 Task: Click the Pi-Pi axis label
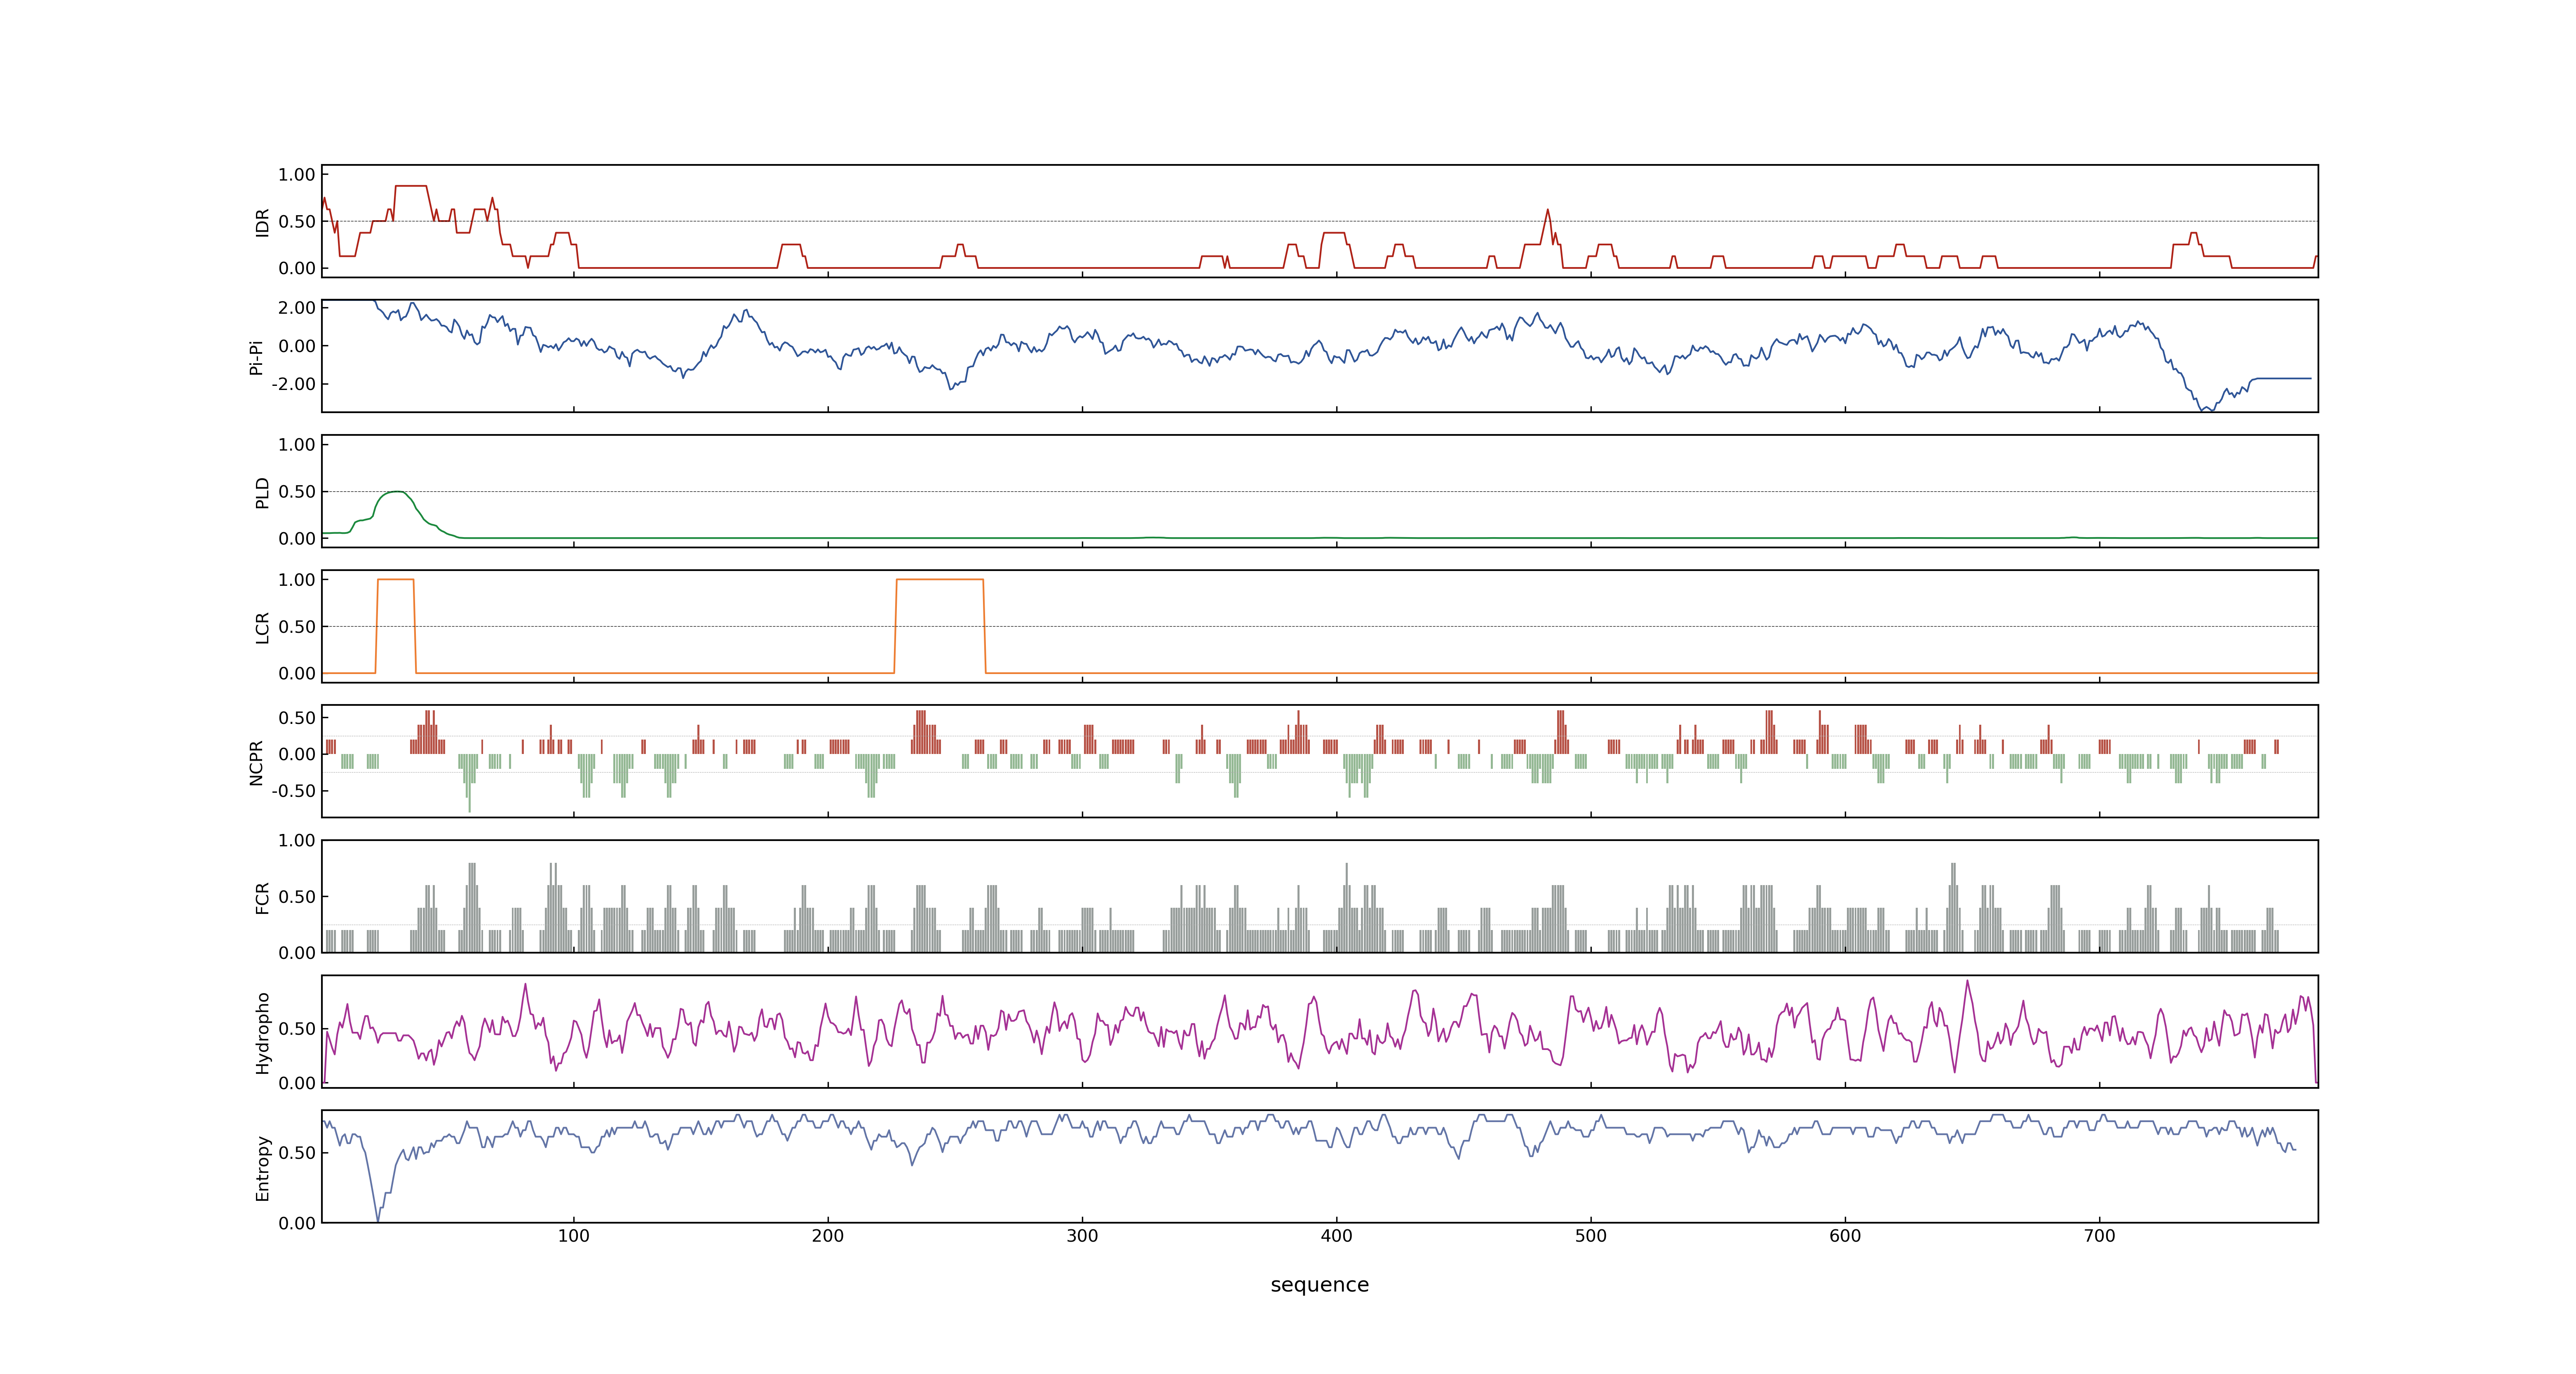coord(256,357)
